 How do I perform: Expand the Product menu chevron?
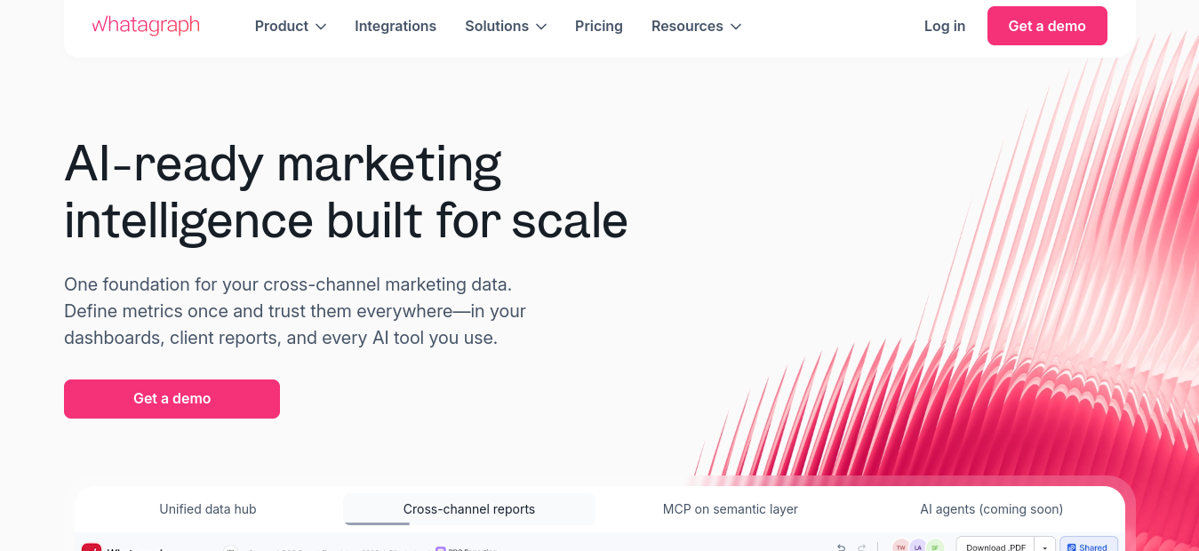click(321, 27)
